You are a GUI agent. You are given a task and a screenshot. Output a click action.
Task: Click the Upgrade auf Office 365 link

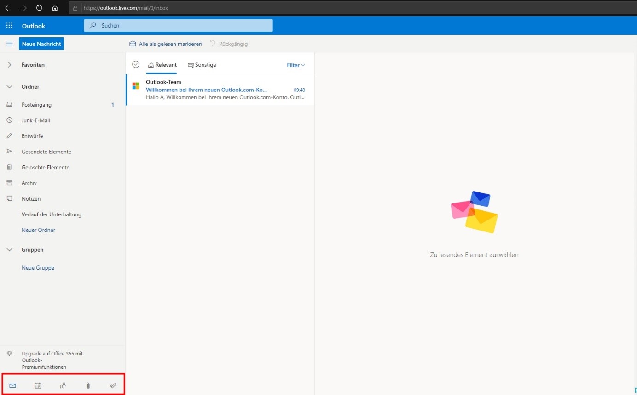point(52,360)
